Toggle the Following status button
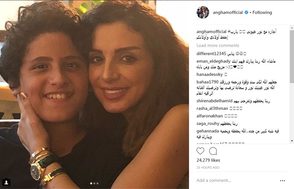294x189 pixels. tap(262, 12)
